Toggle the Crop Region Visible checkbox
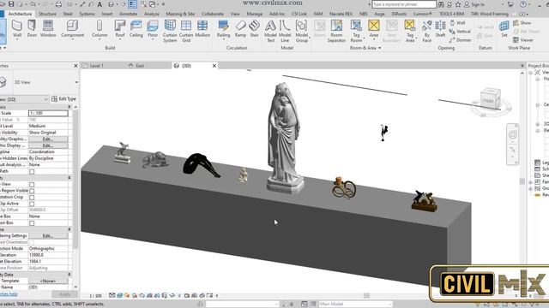549x308 pixels. (32, 191)
